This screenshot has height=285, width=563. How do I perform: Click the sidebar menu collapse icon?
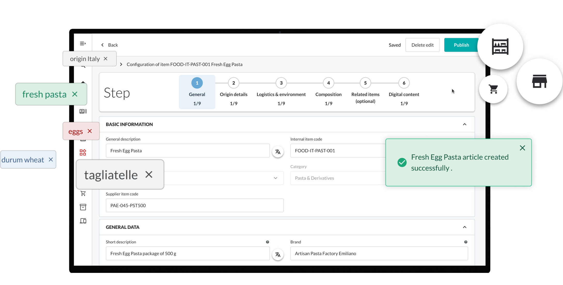tap(83, 44)
